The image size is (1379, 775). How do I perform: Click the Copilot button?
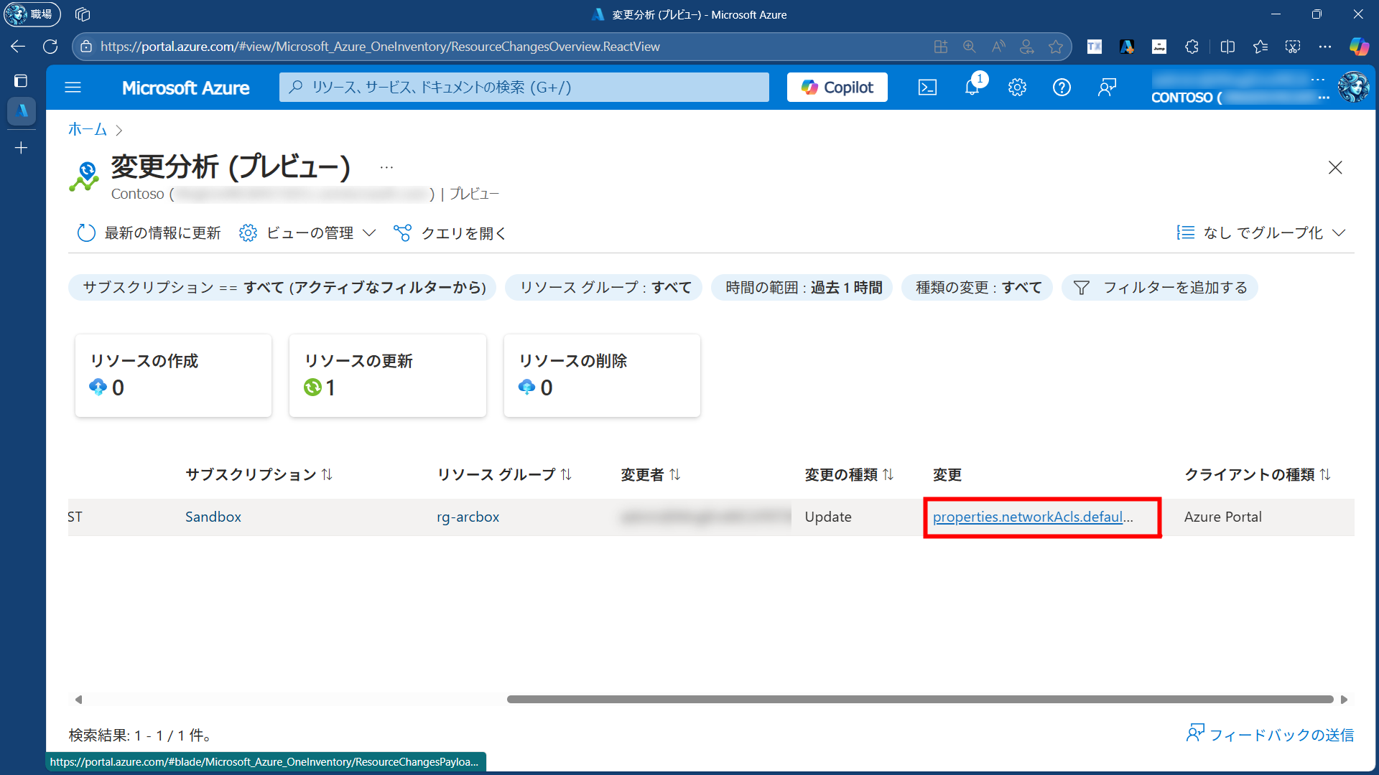pos(837,88)
